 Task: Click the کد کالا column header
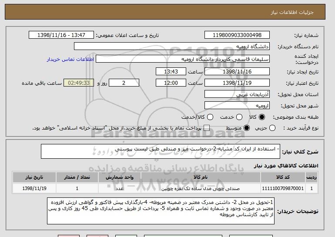(283, 177)
